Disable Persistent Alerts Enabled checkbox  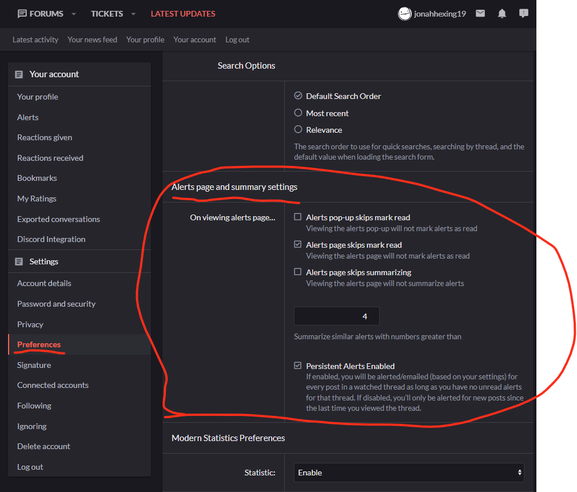tap(298, 366)
